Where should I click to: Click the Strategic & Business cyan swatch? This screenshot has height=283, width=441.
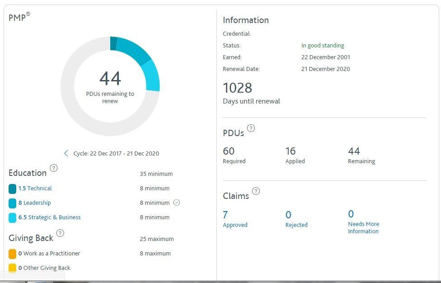(x=12, y=218)
